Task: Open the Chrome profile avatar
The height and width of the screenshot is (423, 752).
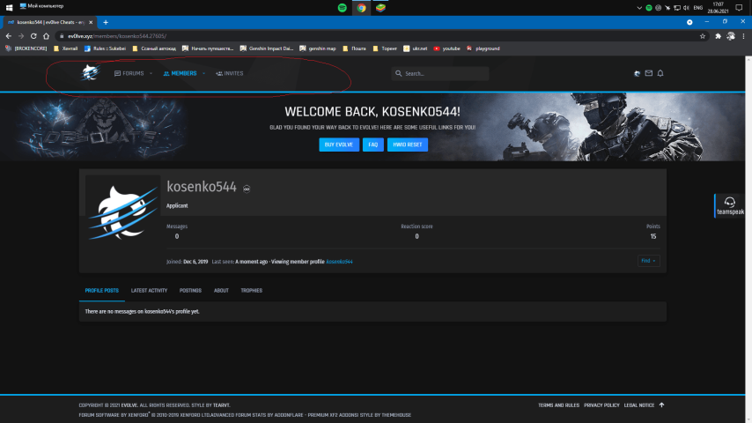Action: coord(730,36)
